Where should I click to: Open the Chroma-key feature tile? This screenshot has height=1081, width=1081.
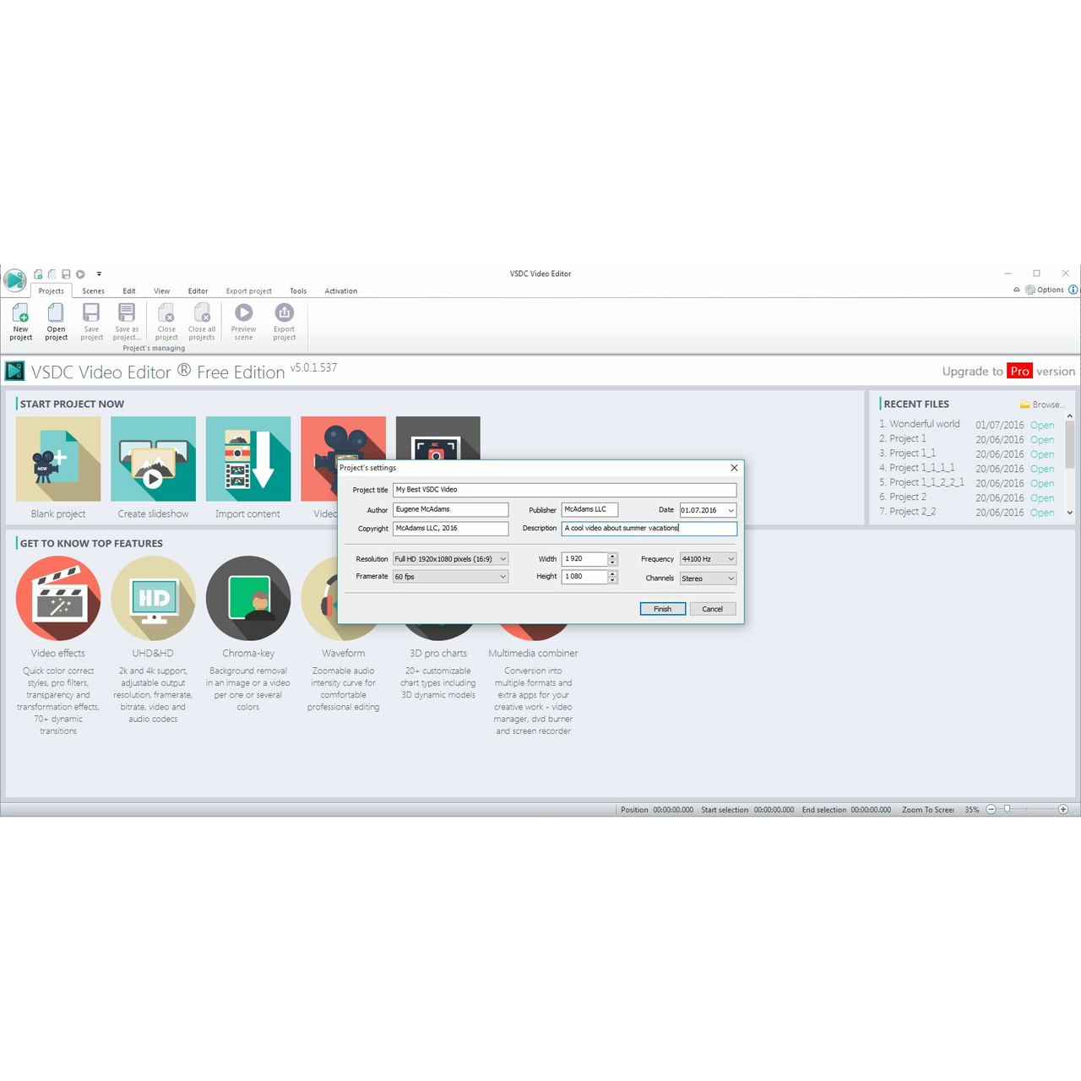(x=247, y=600)
